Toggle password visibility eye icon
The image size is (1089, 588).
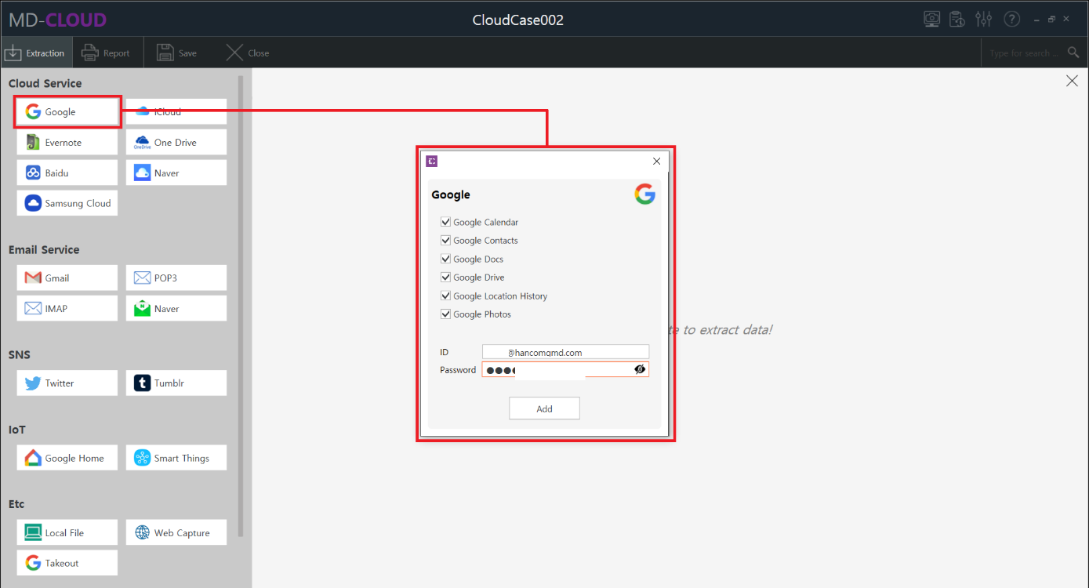point(640,369)
